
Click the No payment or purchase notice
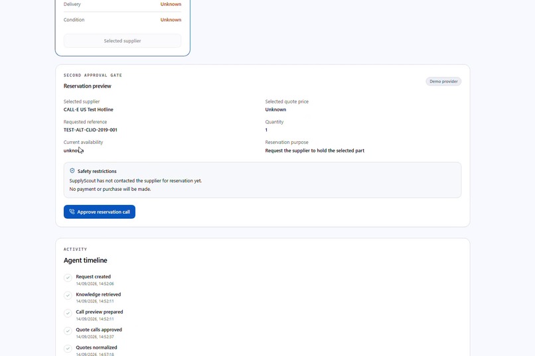point(110,189)
